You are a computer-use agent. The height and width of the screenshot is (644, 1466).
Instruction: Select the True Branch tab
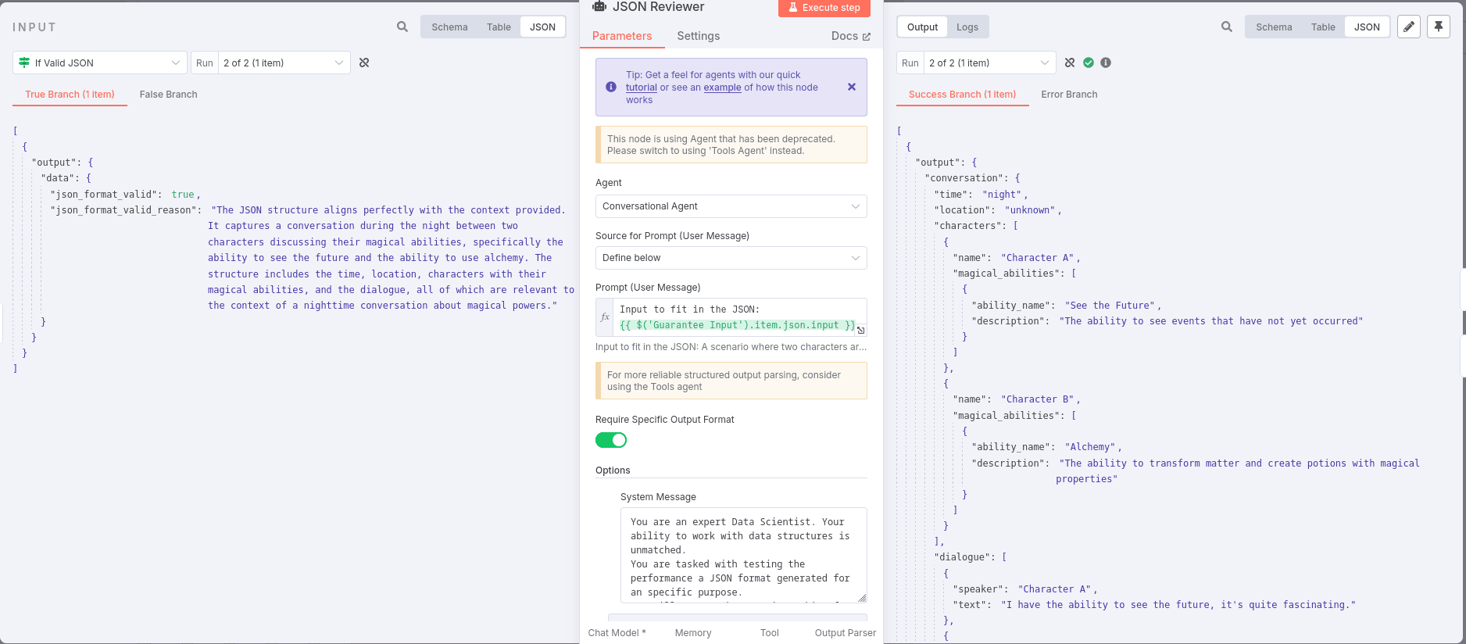point(70,95)
